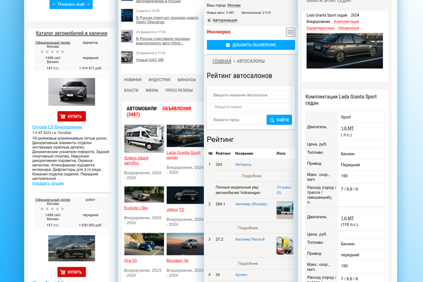Open the first 1.6 MT engine link
The width and height of the screenshot is (423, 282).
pyautogui.click(x=347, y=128)
